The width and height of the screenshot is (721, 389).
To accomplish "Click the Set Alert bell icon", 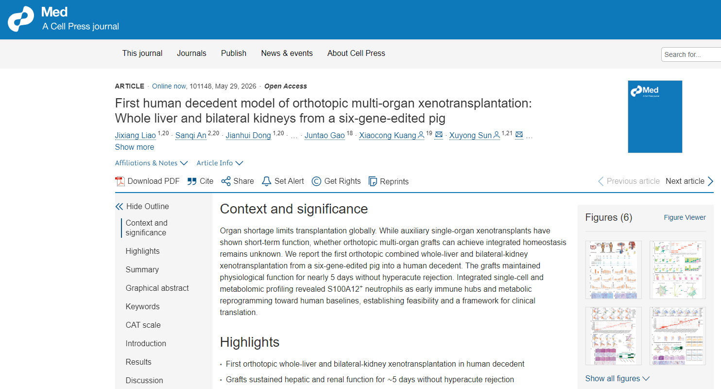I will pyautogui.click(x=266, y=181).
